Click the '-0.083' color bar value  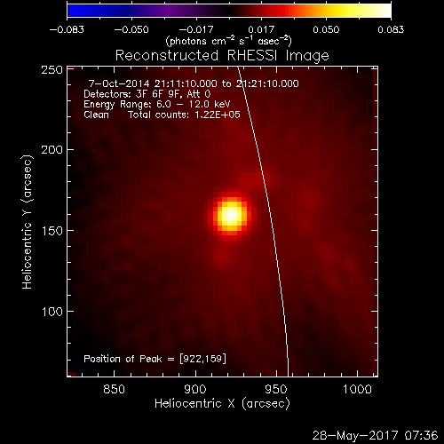(x=67, y=29)
